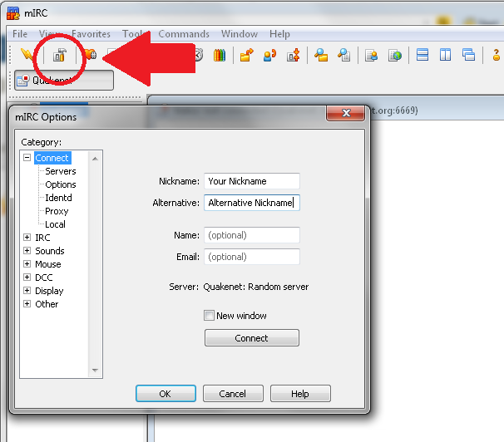Collapse the Connect category tree node
504x442 pixels.
(27, 158)
